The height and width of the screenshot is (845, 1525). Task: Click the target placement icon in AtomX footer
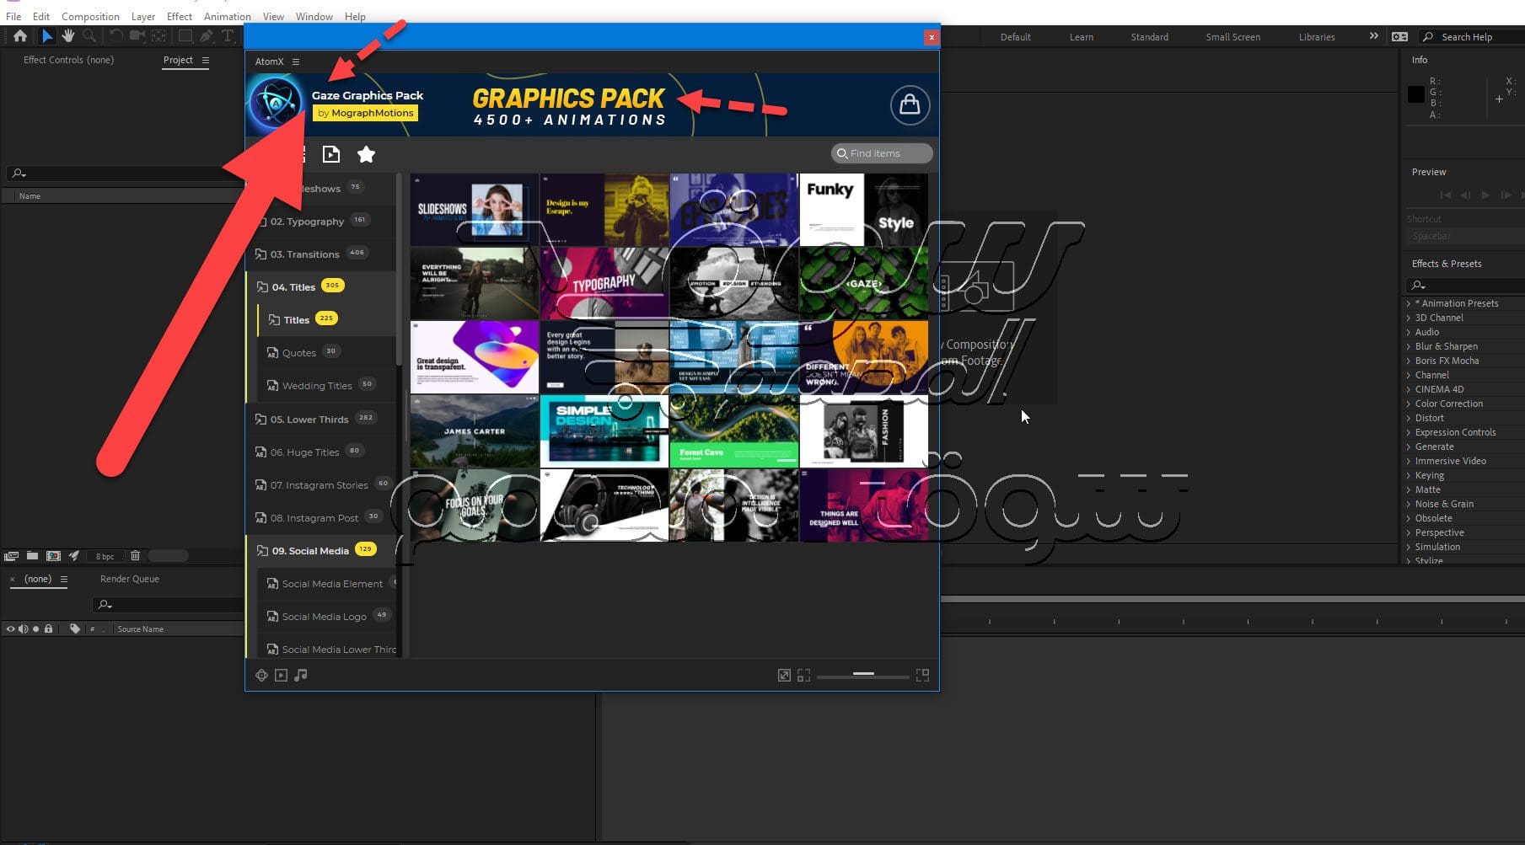pos(261,675)
